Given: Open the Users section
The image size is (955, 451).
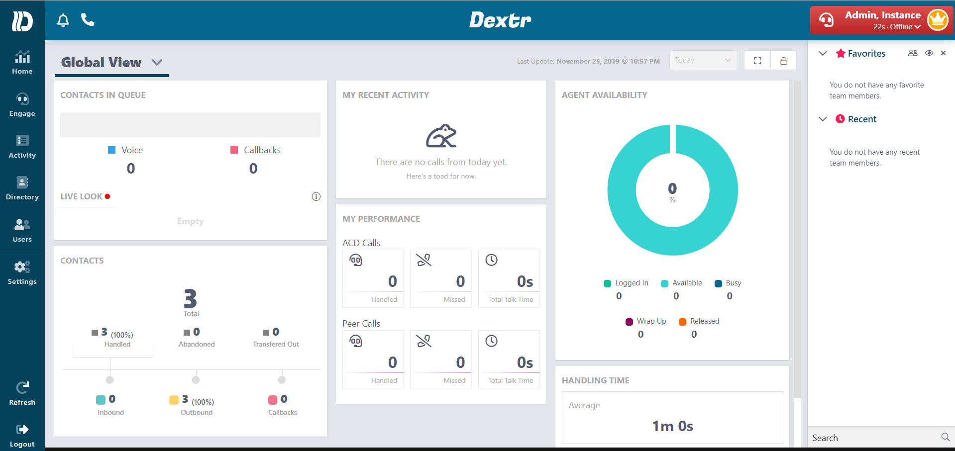Looking at the screenshot, I should pyautogui.click(x=22, y=231).
